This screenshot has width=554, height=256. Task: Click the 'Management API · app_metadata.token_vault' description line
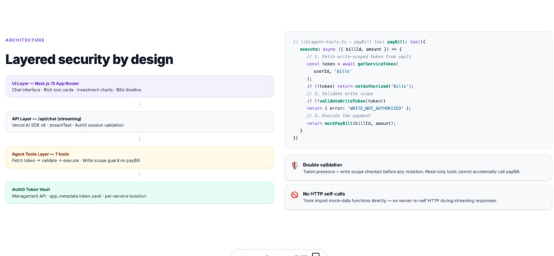[x=79, y=196]
